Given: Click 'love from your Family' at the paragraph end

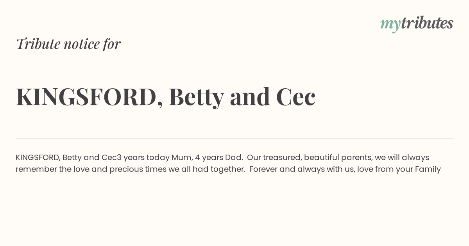Looking at the screenshot, I should 399,169.
